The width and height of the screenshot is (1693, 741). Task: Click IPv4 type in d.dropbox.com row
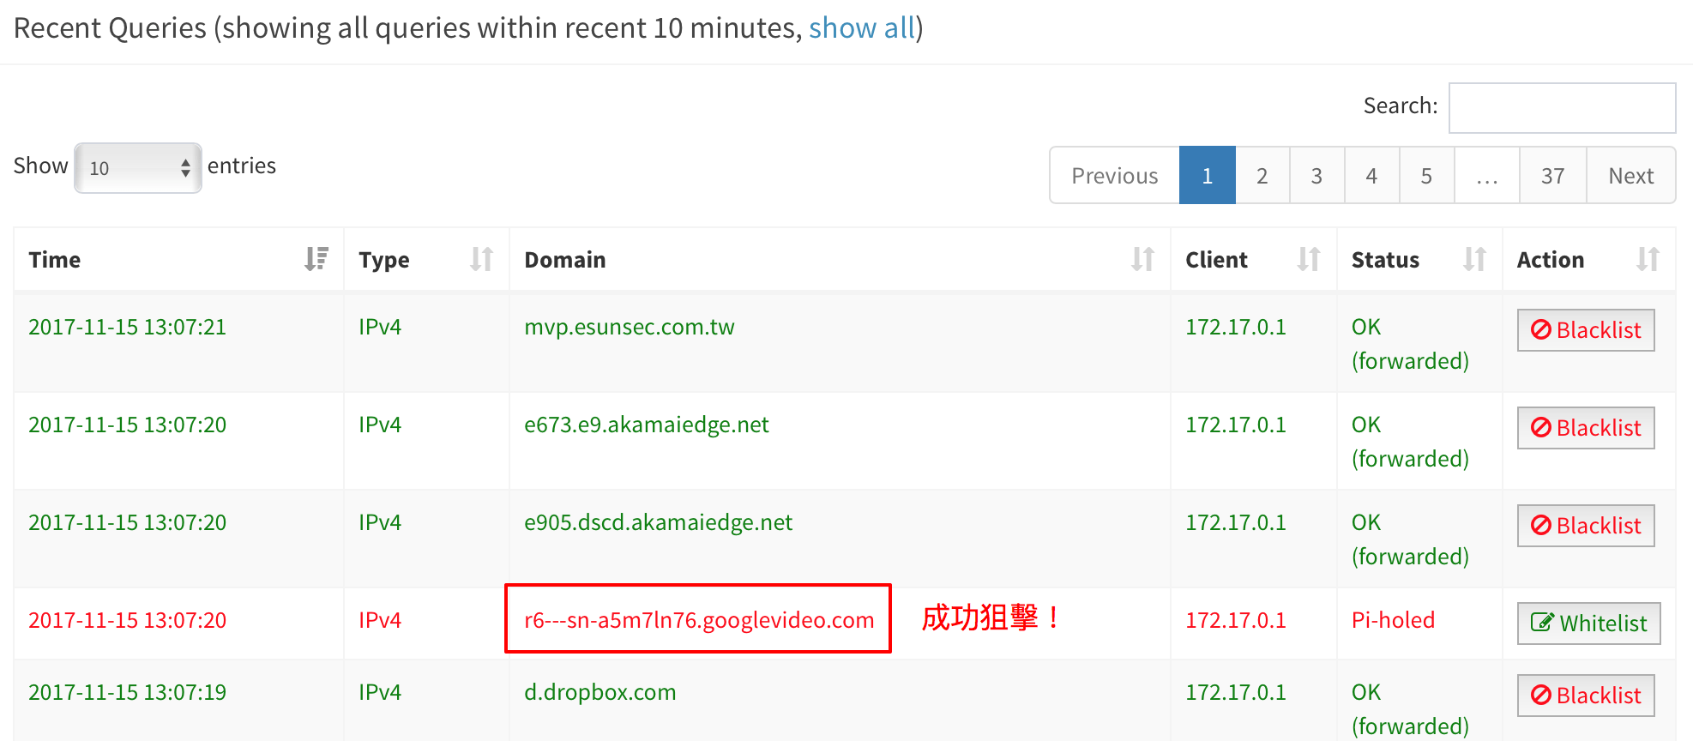[x=380, y=692]
